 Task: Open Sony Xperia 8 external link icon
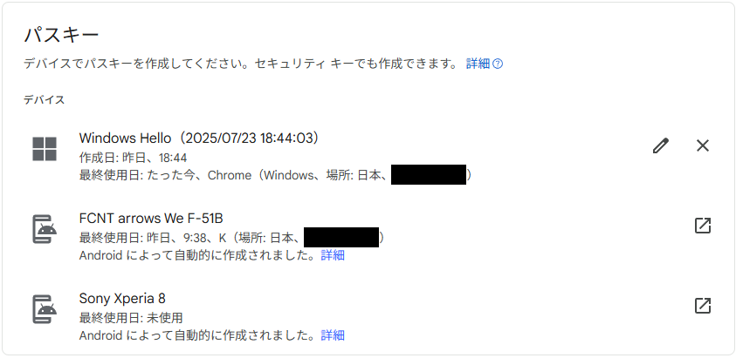[x=702, y=306]
